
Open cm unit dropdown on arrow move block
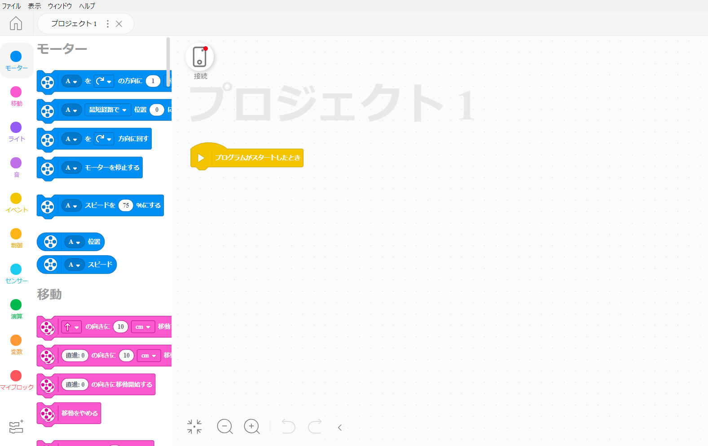pos(143,327)
